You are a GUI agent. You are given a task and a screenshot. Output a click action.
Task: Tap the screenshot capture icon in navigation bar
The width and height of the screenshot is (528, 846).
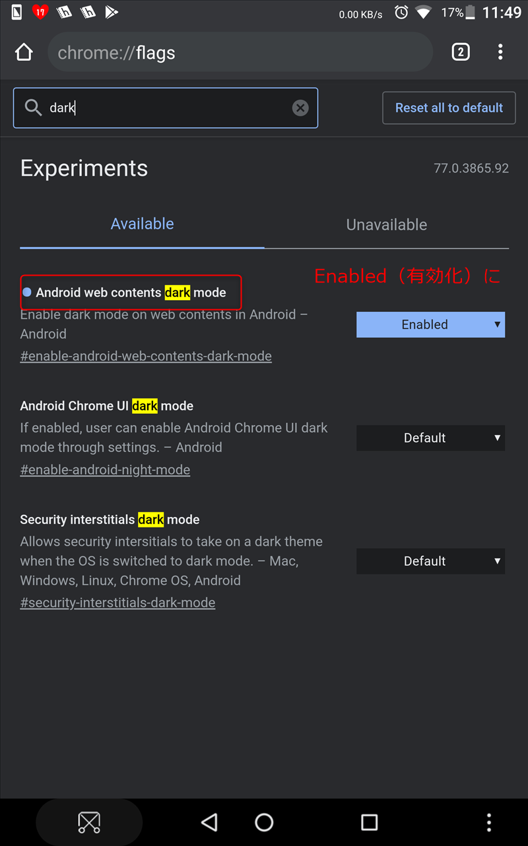(89, 822)
